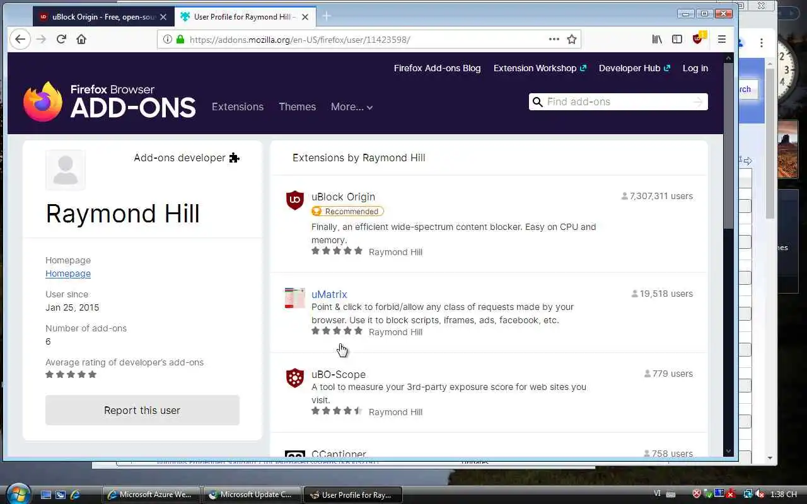Bookmark this page with the star
807x504 pixels.
[572, 39]
